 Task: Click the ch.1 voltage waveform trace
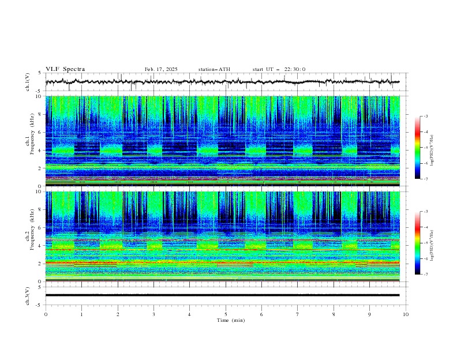[x=222, y=82]
